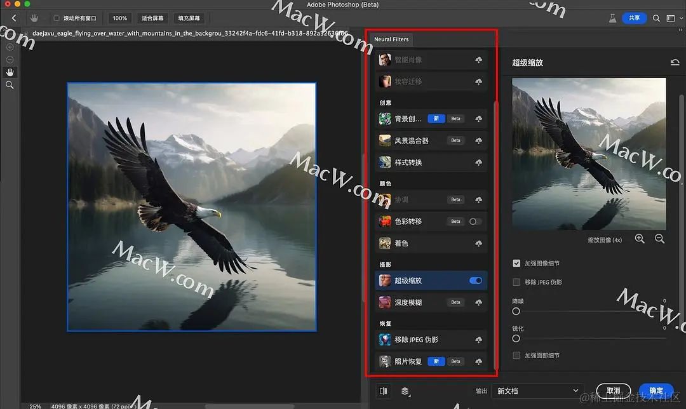
Task: Open the 输出 新文档 dropdown
Action: 537,391
